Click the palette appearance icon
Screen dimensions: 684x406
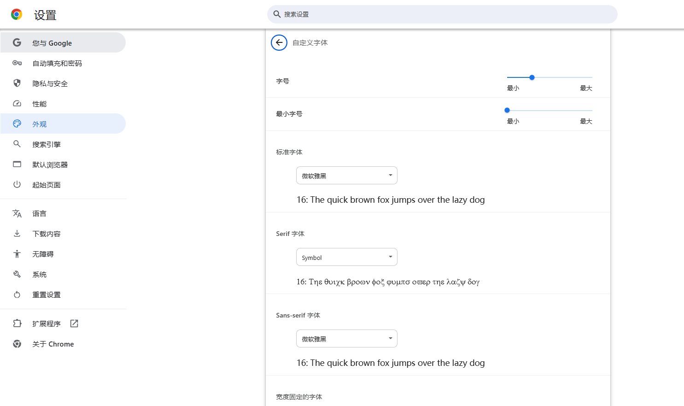[17, 124]
